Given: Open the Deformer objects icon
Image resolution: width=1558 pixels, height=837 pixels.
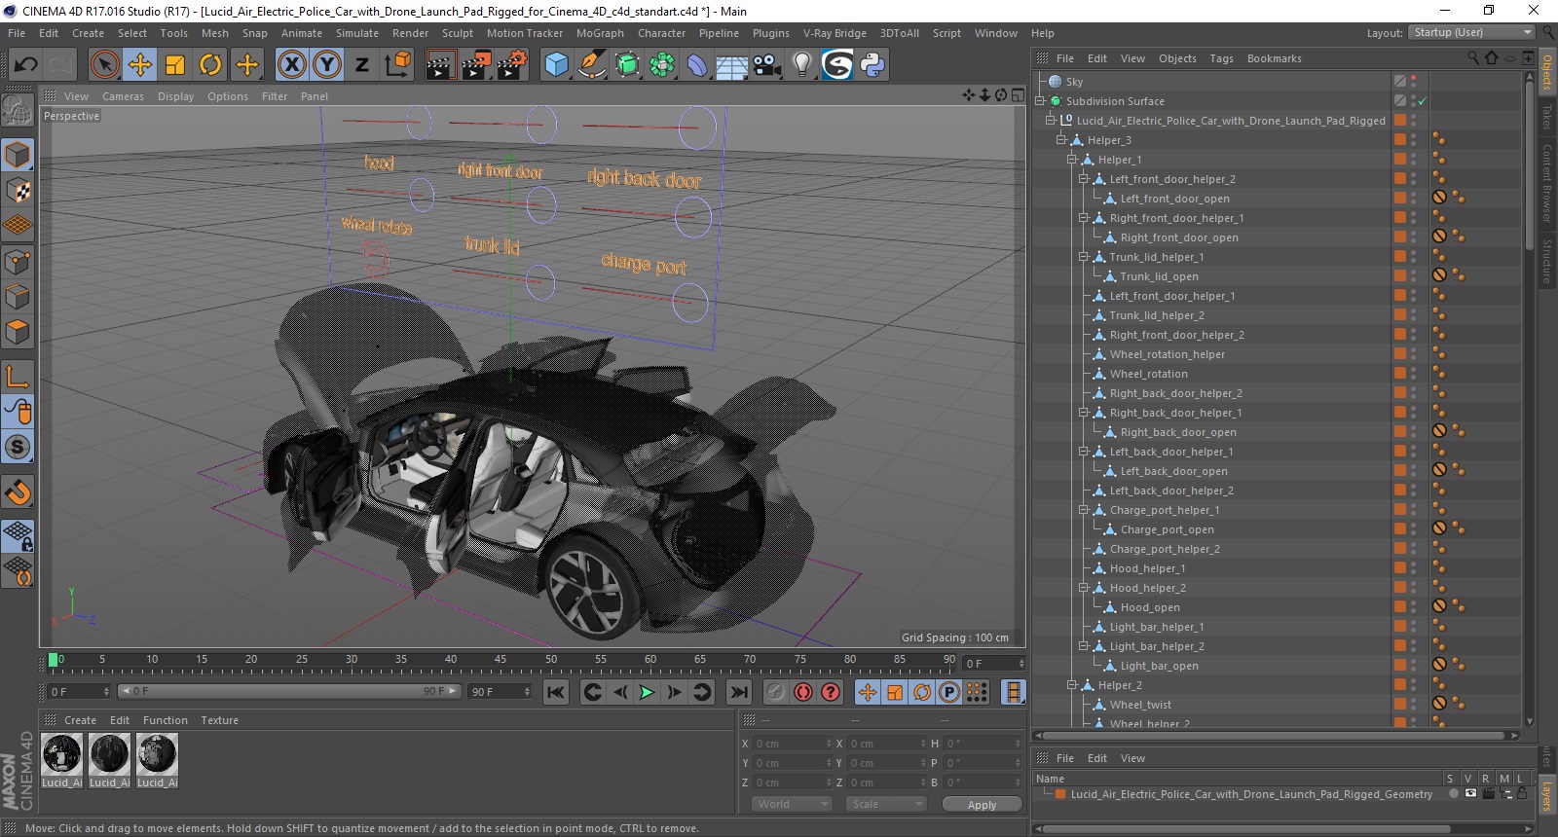Looking at the screenshot, I should 697,65.
